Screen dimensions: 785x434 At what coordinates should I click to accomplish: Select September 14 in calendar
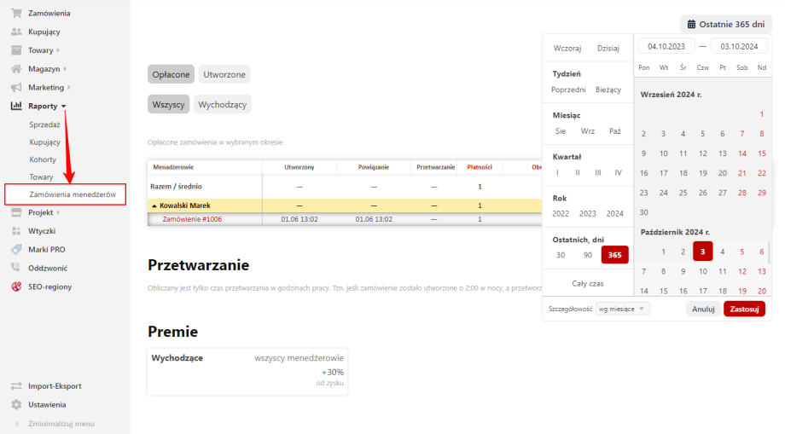point(742,153)
